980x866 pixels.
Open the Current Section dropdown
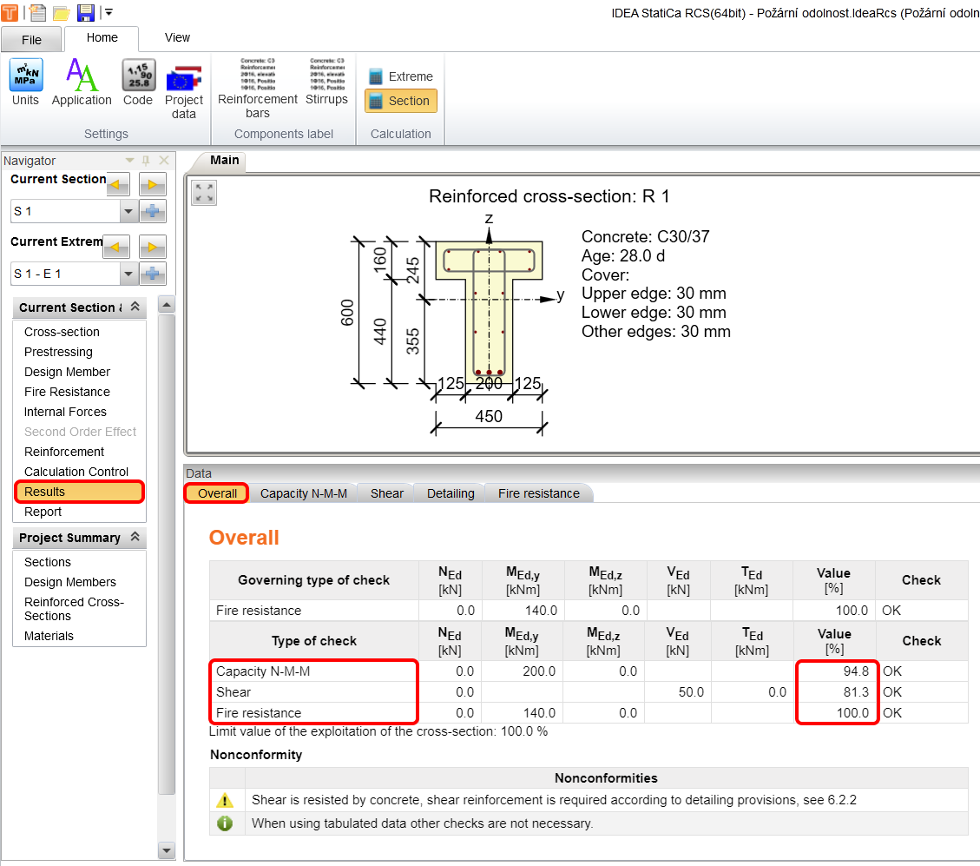[128, 210]
